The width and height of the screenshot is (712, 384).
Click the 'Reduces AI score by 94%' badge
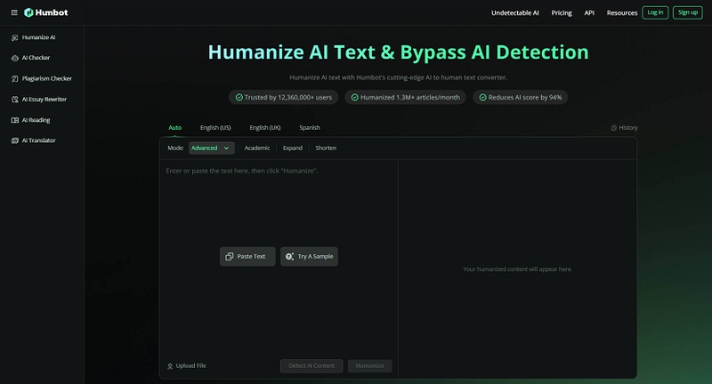[520, 98]
